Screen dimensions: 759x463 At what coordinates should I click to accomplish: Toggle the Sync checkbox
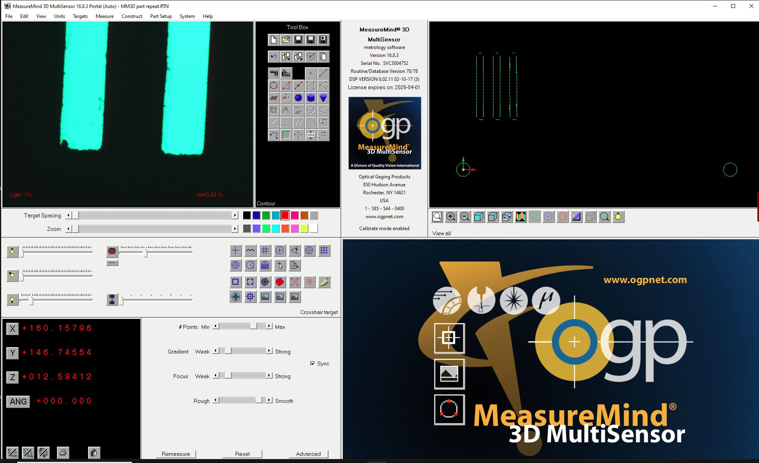point(313,363)
